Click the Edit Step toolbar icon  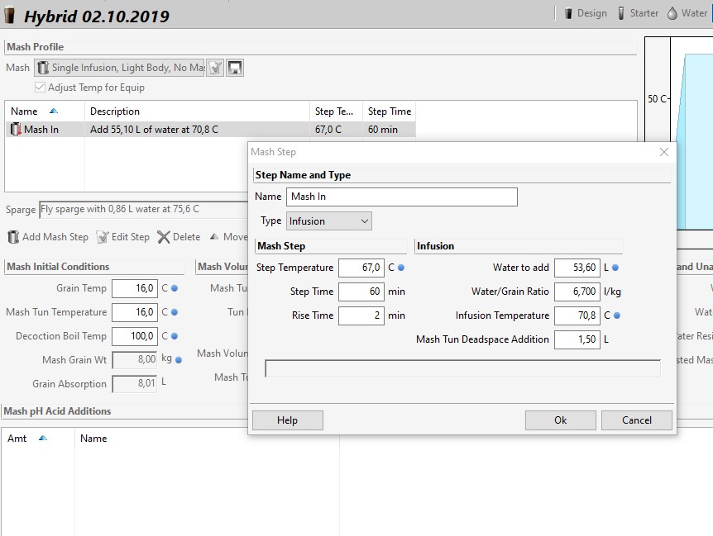(103, 237)
